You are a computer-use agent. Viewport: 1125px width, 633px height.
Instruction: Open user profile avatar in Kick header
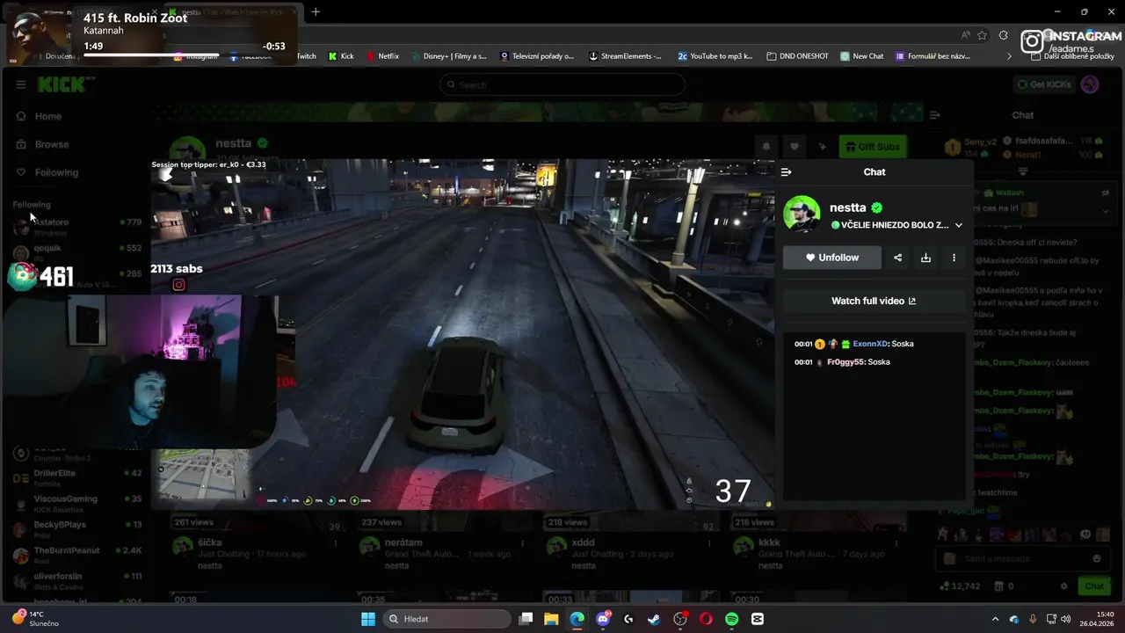point(1090,84)
